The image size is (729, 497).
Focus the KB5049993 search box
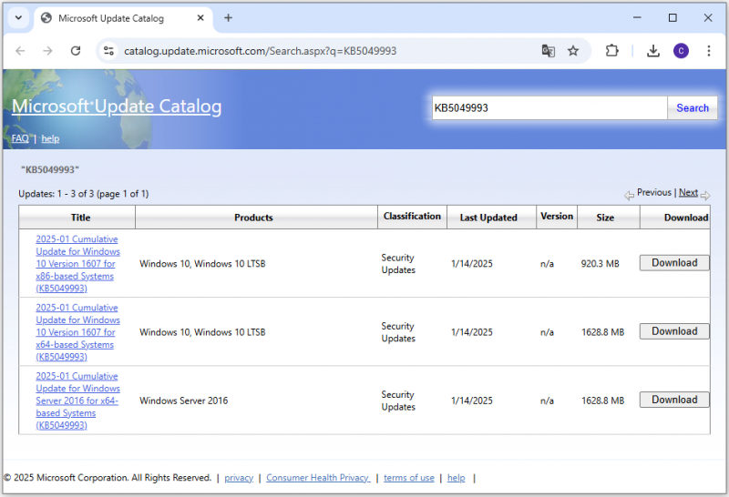[549, 108]
